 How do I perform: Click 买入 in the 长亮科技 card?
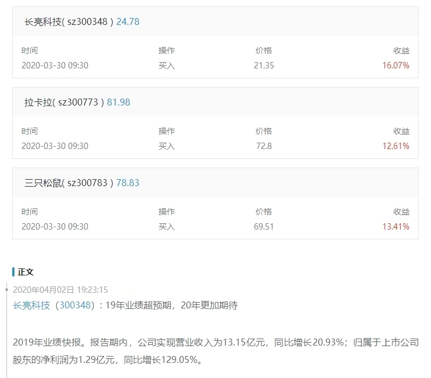[167, 66]
